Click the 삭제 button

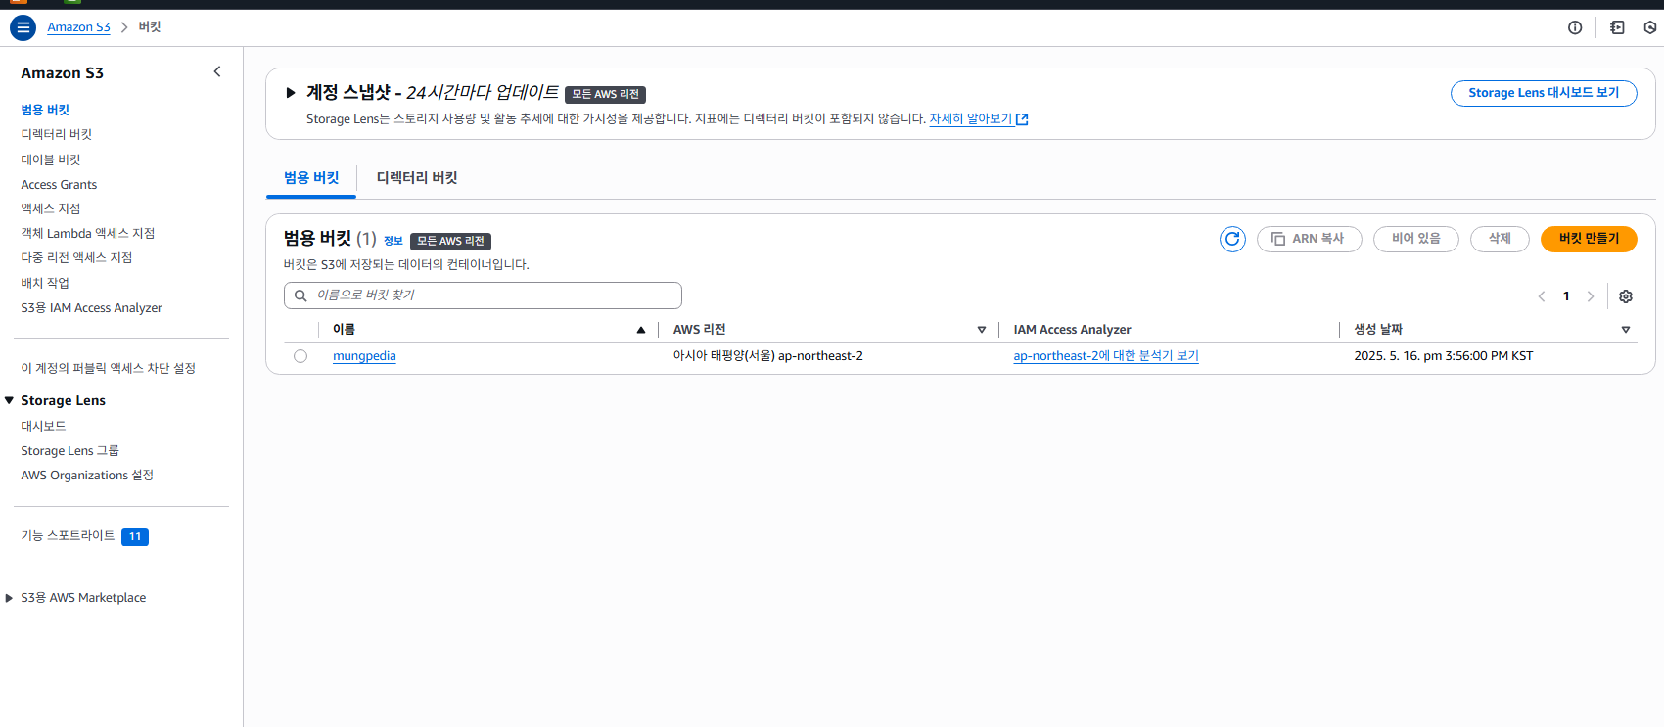point(1500,239)
